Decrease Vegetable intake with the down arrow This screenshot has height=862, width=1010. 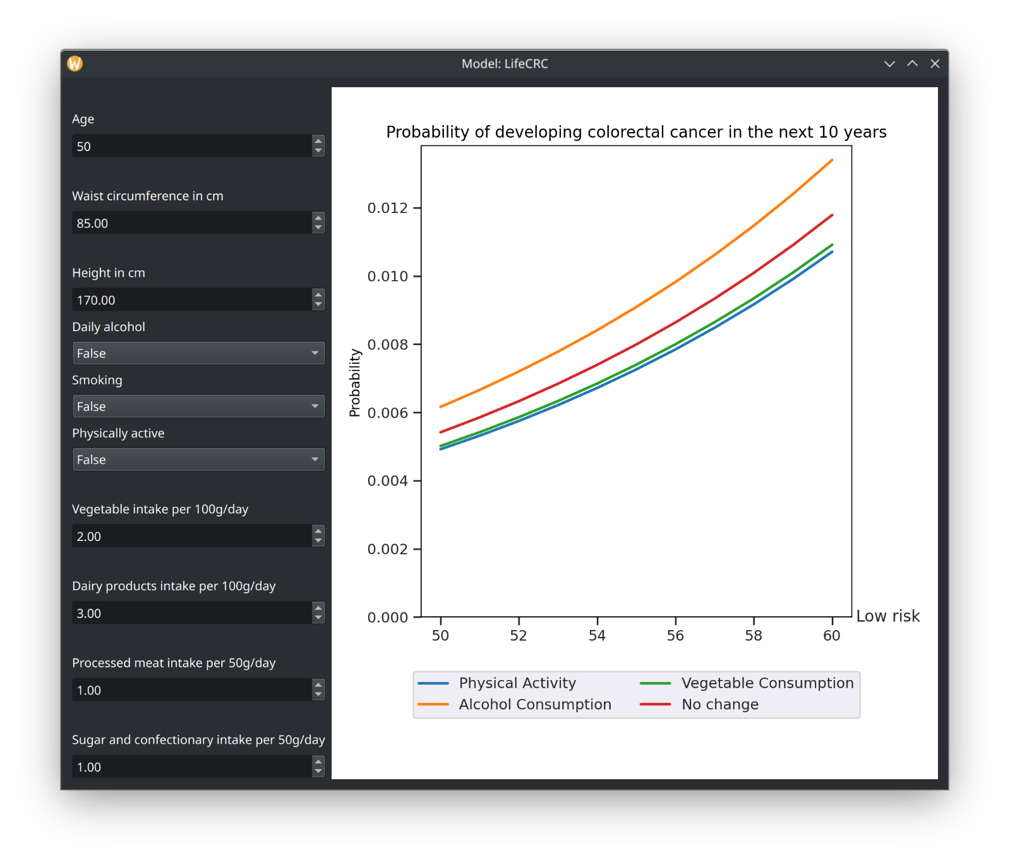click(x=318, y=542)
